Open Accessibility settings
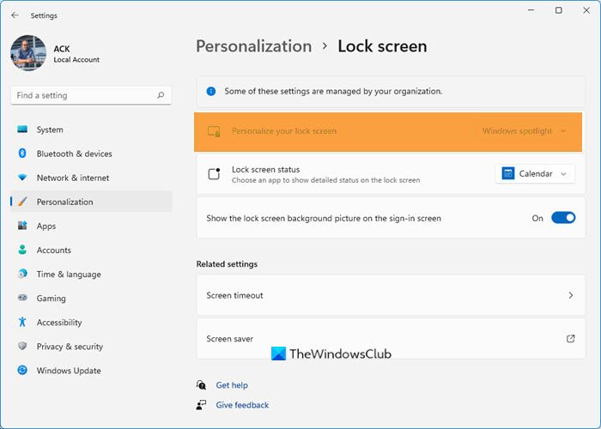 pyautogui.click(x=58, y=323)
